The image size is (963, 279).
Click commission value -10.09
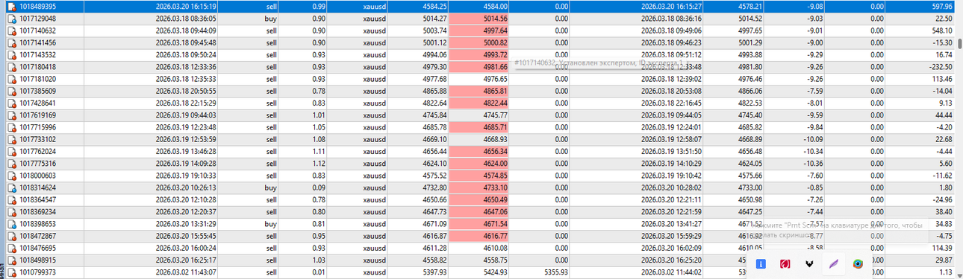[813, 139]
